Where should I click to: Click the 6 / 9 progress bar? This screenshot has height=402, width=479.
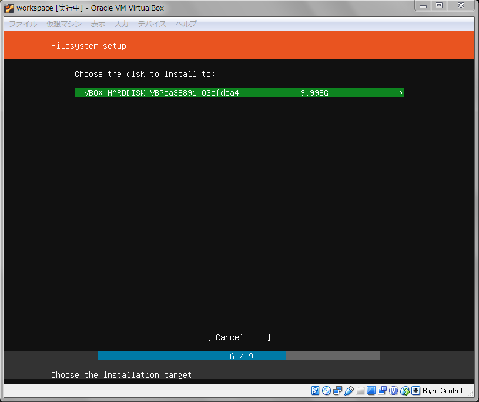[239, 356]
